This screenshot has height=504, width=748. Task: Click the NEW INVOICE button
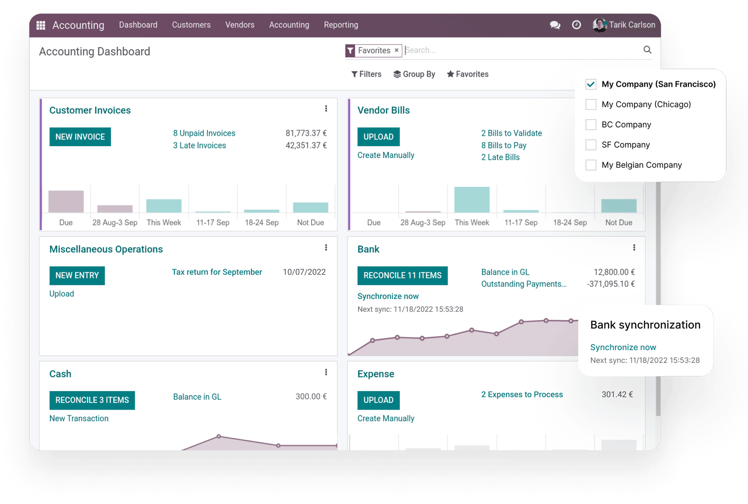tap(80, 137)
